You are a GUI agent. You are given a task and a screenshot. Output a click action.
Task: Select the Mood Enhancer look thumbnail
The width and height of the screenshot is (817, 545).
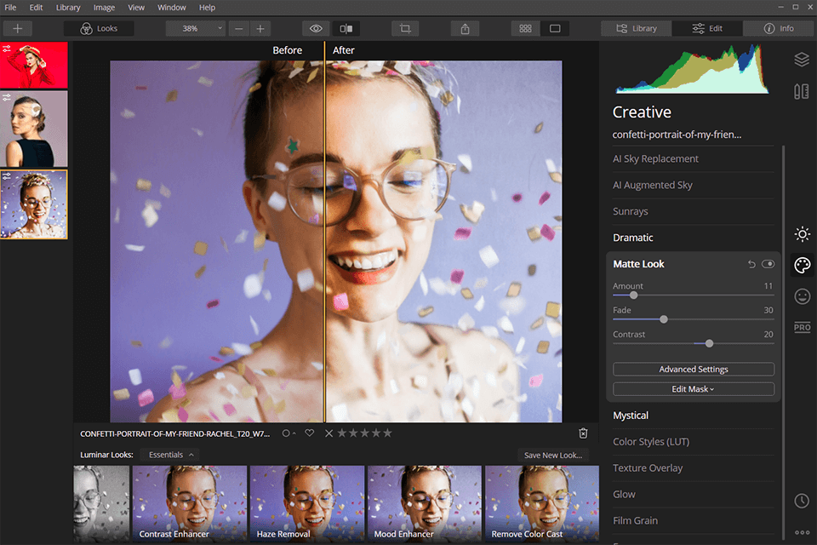pyautogui.click(x=424, y=502)
